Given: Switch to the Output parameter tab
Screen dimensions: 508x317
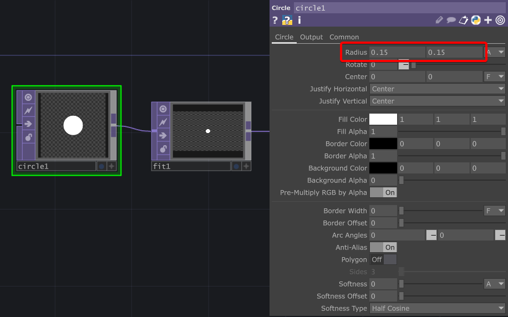Looking at the screenshot, I should pyautogui.click(x=311, y=37).
